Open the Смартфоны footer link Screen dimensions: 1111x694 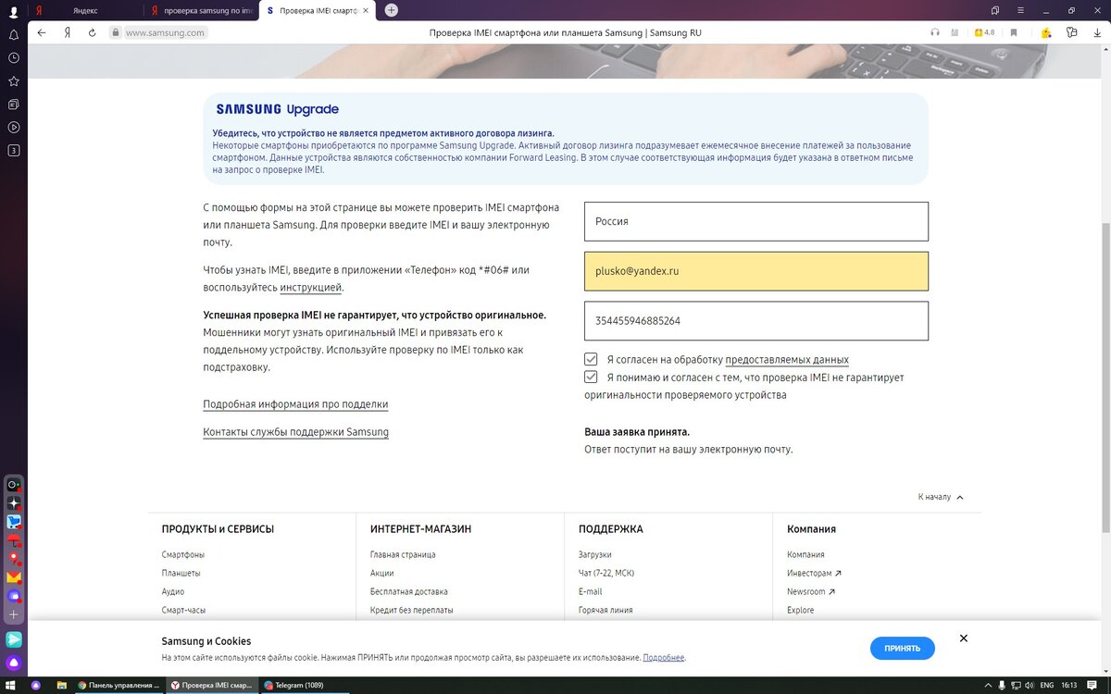pyautogui.click(x=182, y=554)
